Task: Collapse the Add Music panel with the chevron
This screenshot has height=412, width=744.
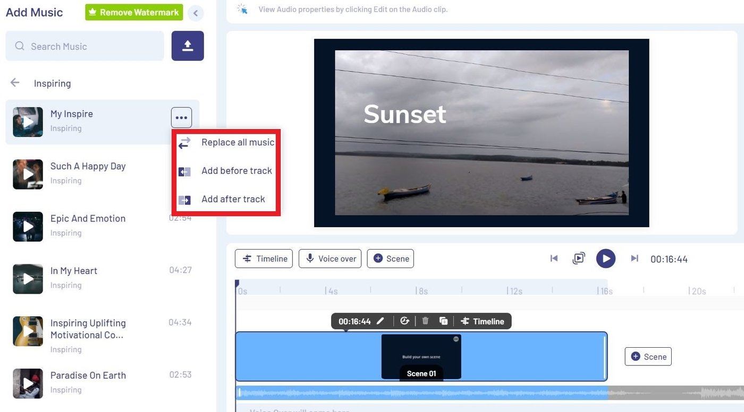Action: tap(196, 13)
